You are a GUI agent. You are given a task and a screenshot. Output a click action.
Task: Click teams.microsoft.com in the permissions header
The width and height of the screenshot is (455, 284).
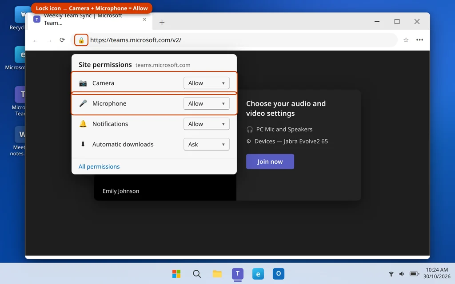click(163, 65)
